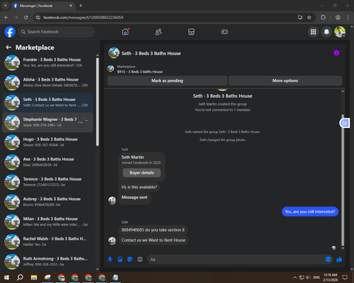Click Mark as pending button
Viewport: 354px width, 283px height.
point(167,81)
